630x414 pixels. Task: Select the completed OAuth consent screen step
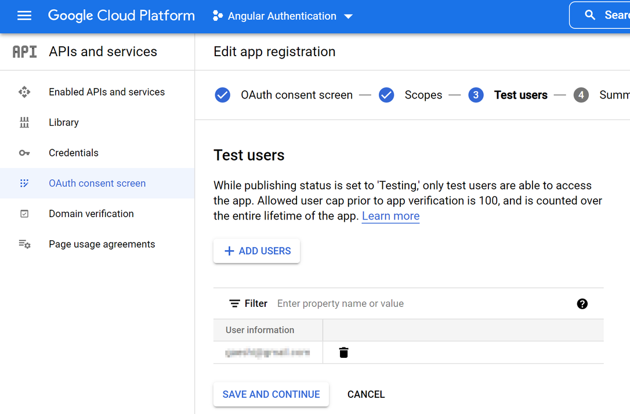222,94
